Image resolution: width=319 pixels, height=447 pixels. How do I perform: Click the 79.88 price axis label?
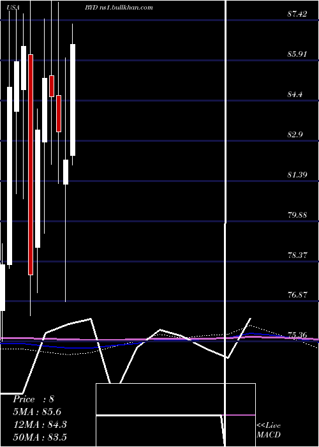297,215
